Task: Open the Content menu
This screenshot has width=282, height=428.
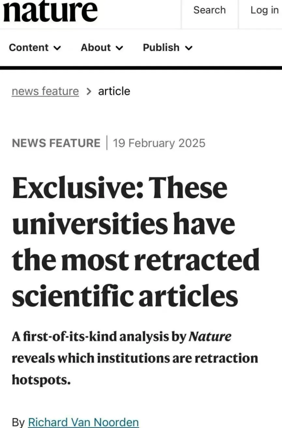Action: tap(35, 48)
